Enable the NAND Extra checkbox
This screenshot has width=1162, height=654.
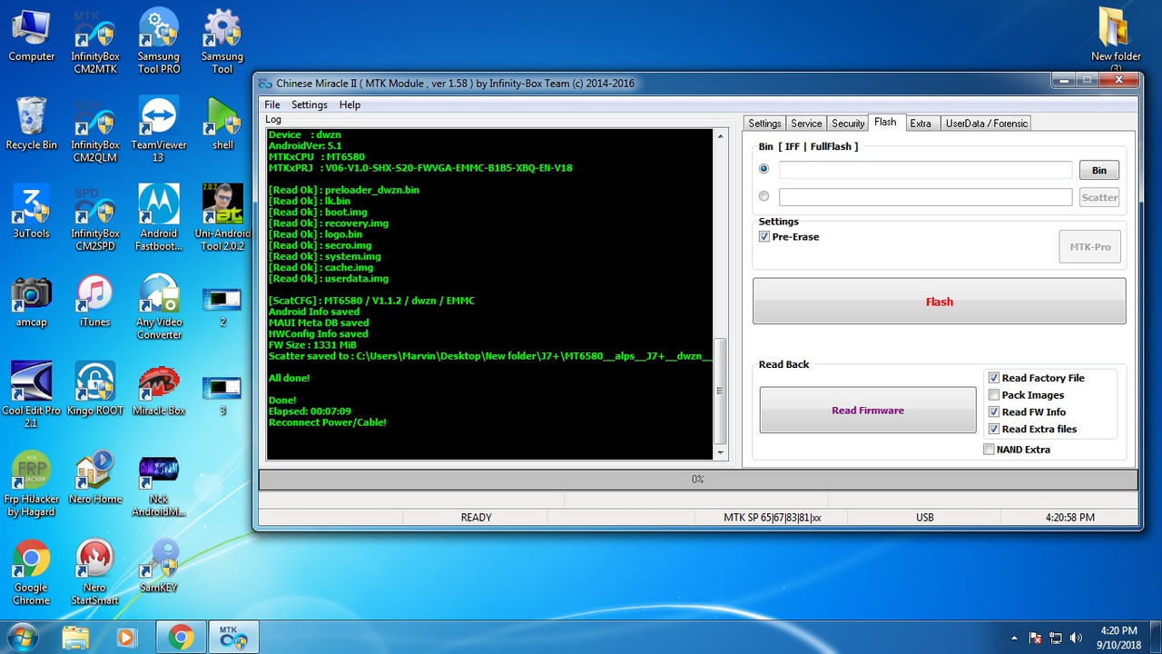coord(989,450)
